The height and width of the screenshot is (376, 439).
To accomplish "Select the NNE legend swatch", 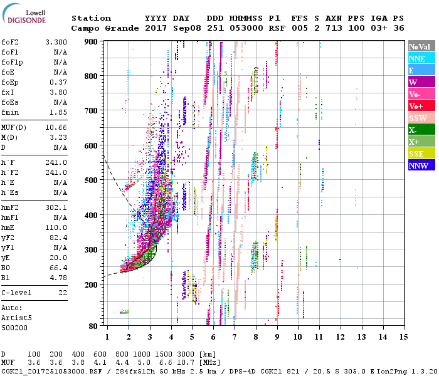I will pyautogui.click(x=421, y=58).
